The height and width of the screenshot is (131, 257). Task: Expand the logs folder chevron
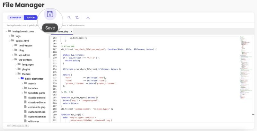[10, 36]
